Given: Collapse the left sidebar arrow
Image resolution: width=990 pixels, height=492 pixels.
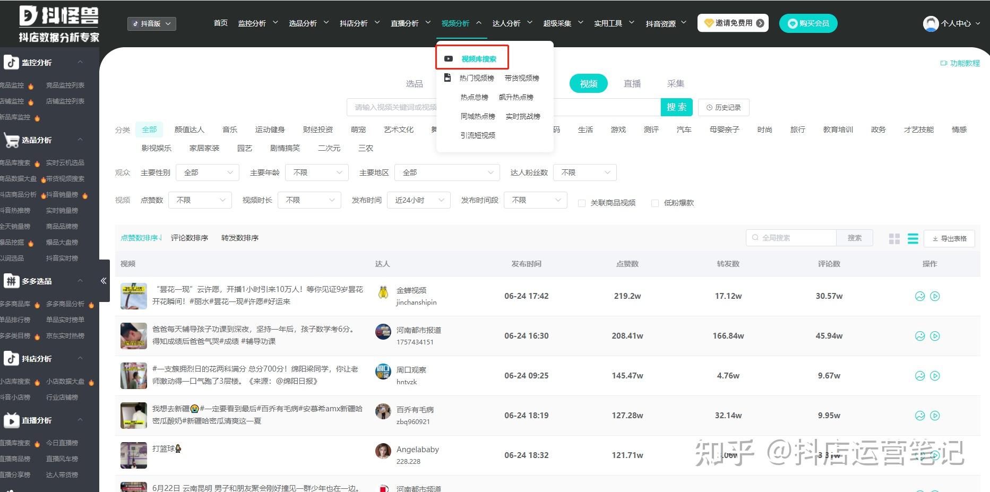Looking at the screenshot, I should [x=104, y=281].
